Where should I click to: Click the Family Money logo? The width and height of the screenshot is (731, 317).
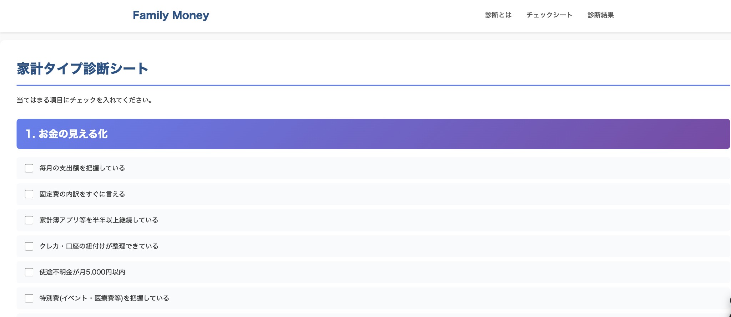click(x=171, y=15)
